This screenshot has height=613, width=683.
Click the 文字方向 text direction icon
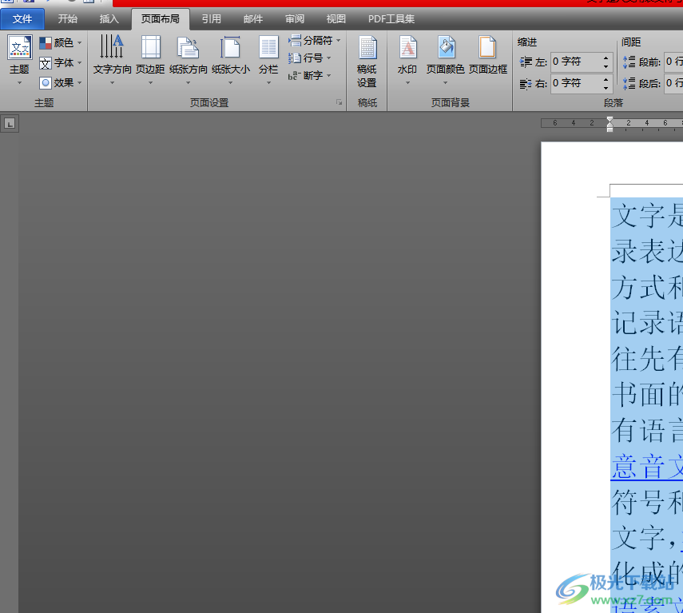[112, 46]
